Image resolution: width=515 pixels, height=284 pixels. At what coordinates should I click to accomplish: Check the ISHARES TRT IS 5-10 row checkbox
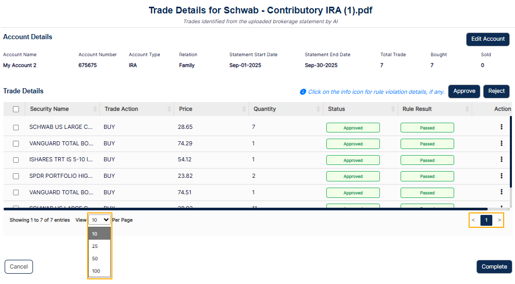tap(16, 160)
